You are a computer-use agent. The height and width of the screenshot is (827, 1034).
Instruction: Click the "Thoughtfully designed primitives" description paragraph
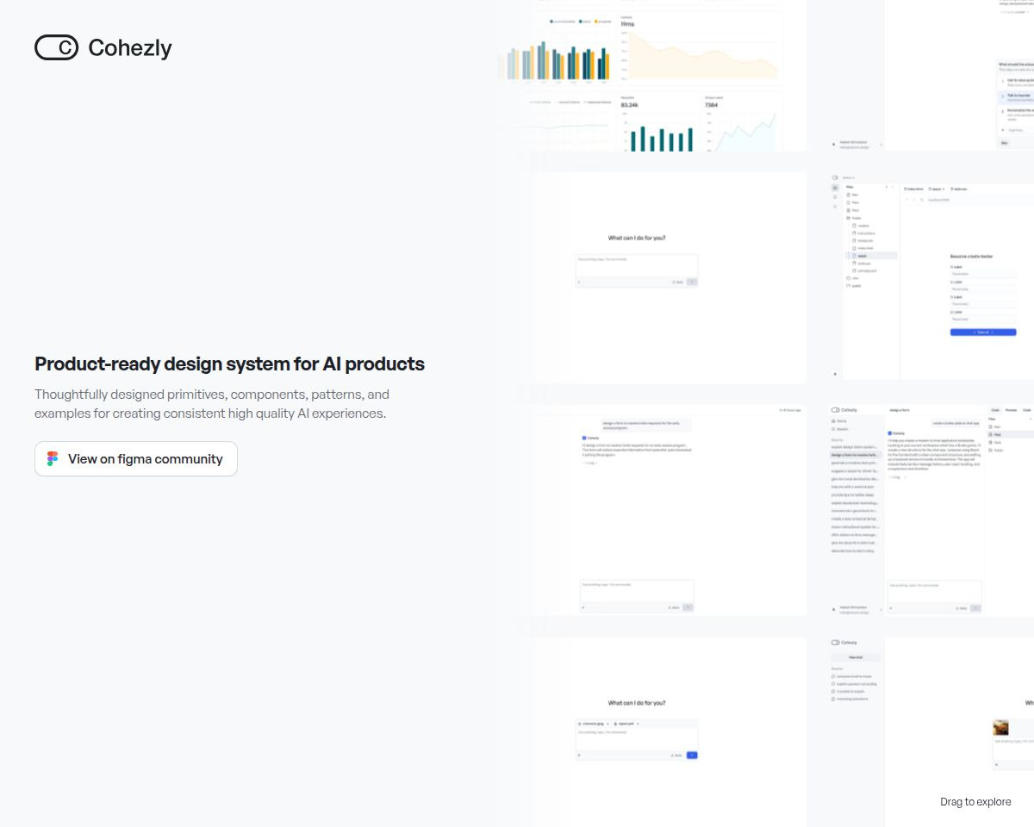coord(212,404)
